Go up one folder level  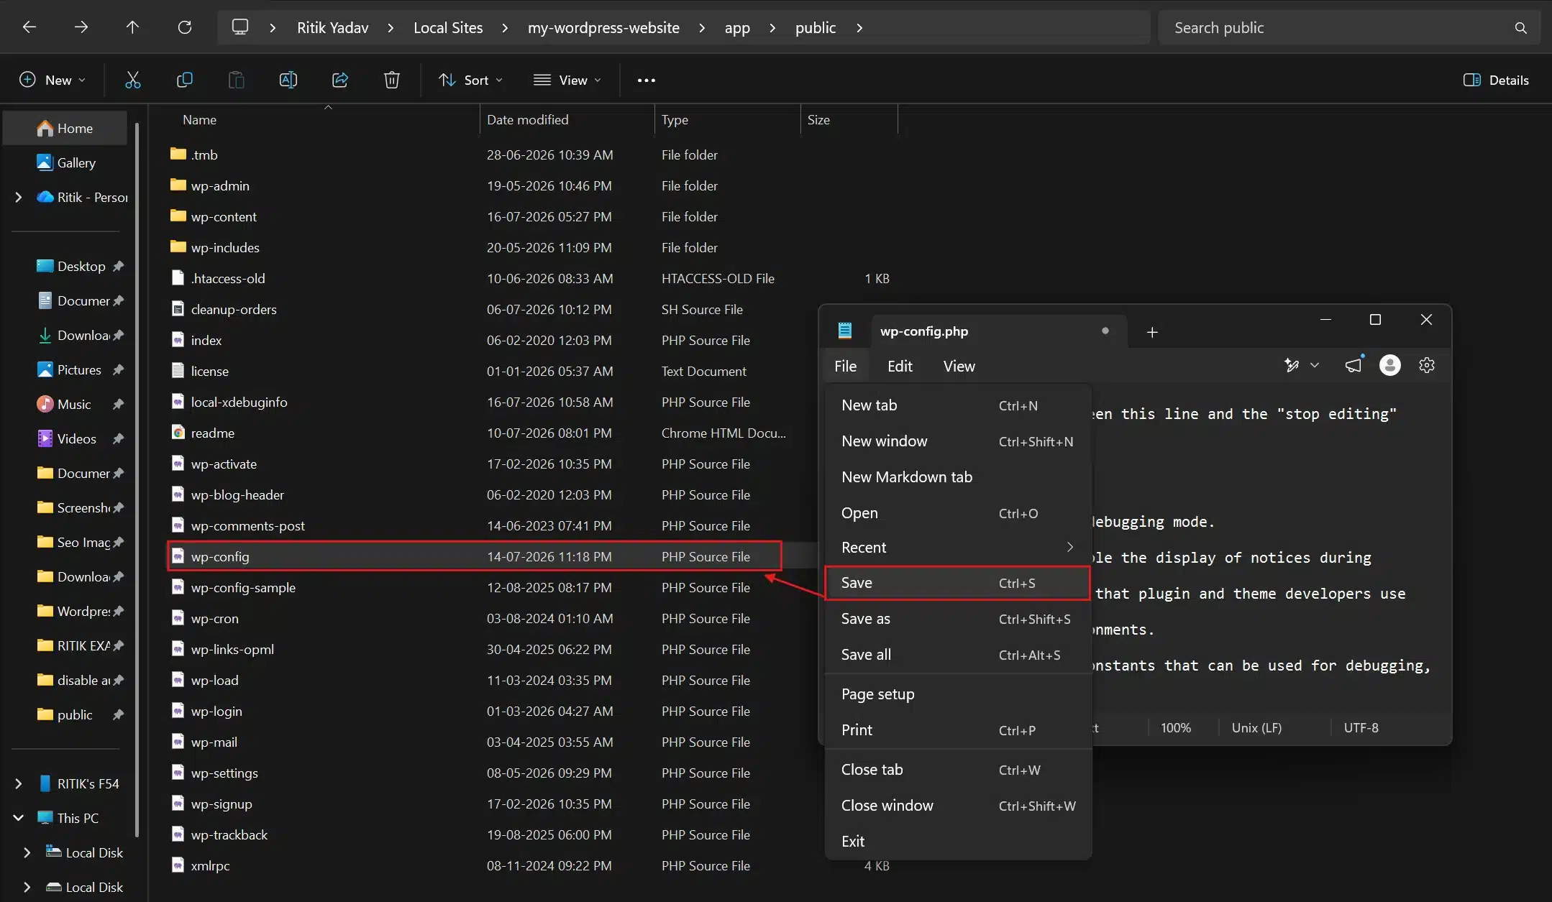pyautogui.click(x=132, y=27)
